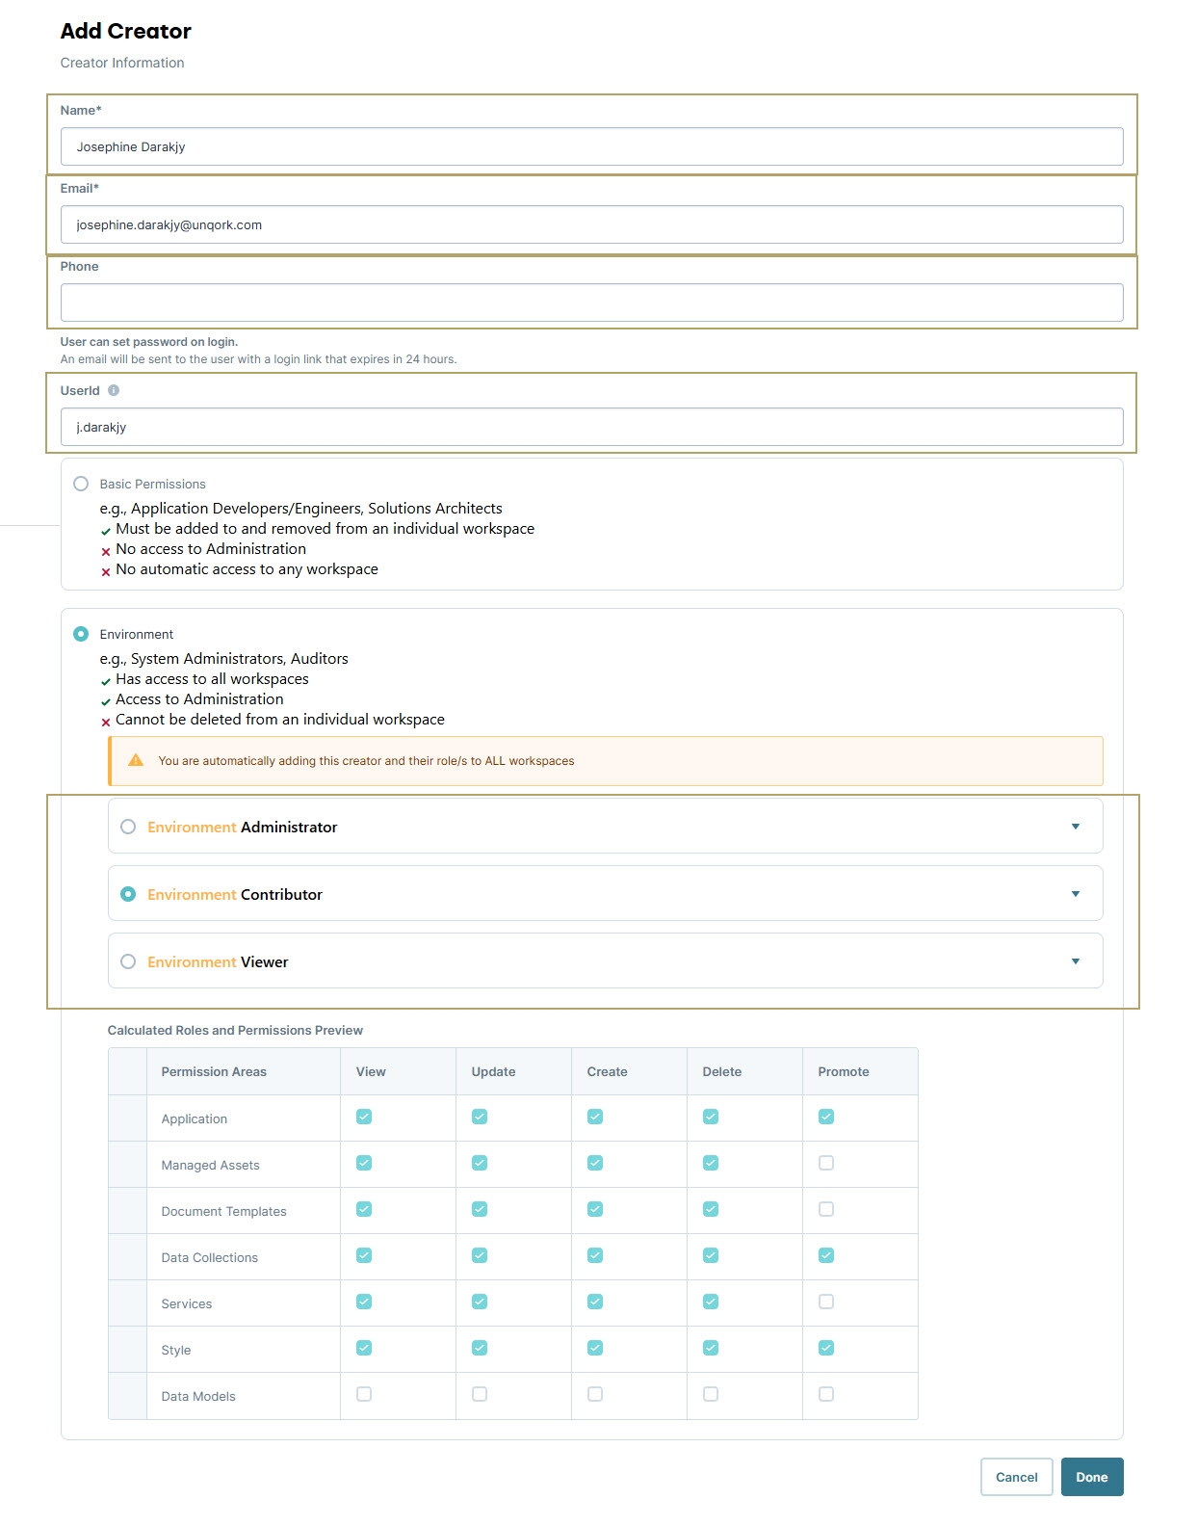Select the Basic Permissions radio button
The width and height of the screenshot is (1198, 1526).
coord(81,484)
